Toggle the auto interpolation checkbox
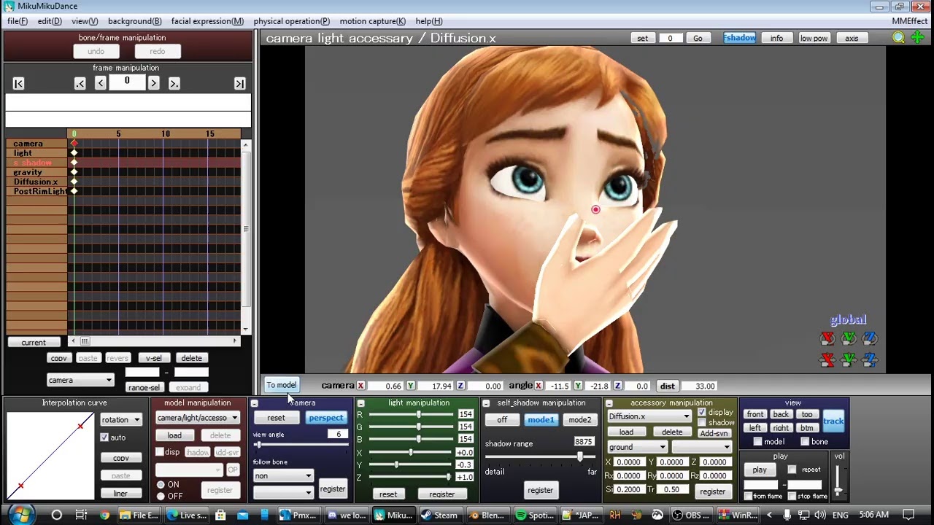The image size is (934, 525). coord(104,437)
